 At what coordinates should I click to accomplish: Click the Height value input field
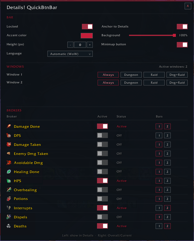pos(80,45)
